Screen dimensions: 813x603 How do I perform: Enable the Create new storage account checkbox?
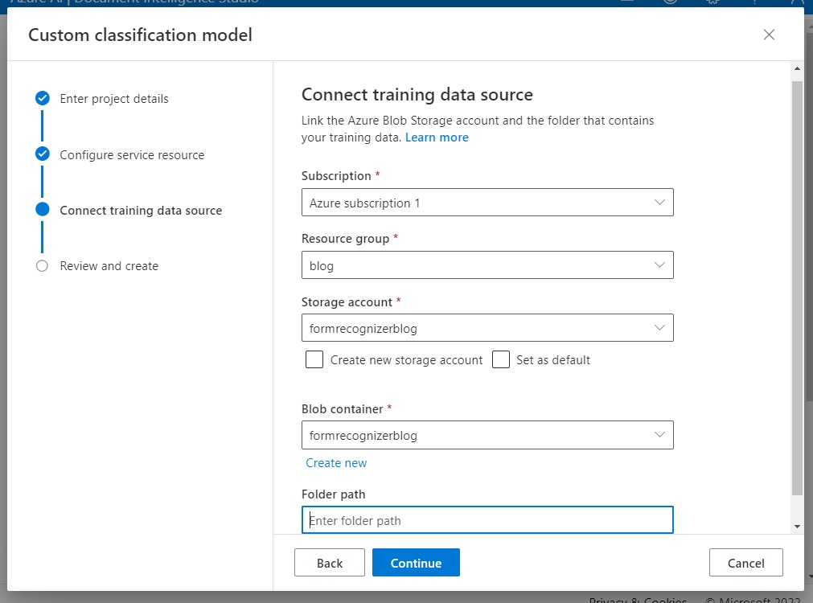pyautogui.click(x=314, y=359)
